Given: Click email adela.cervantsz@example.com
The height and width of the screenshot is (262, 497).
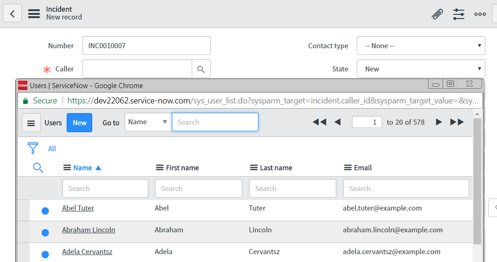Looking at the screenshot, I should (391, 252).
